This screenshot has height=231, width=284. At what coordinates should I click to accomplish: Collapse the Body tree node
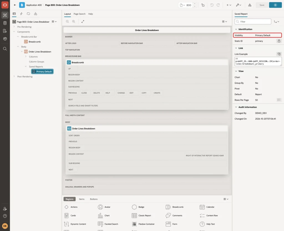(x=18, y=47)
